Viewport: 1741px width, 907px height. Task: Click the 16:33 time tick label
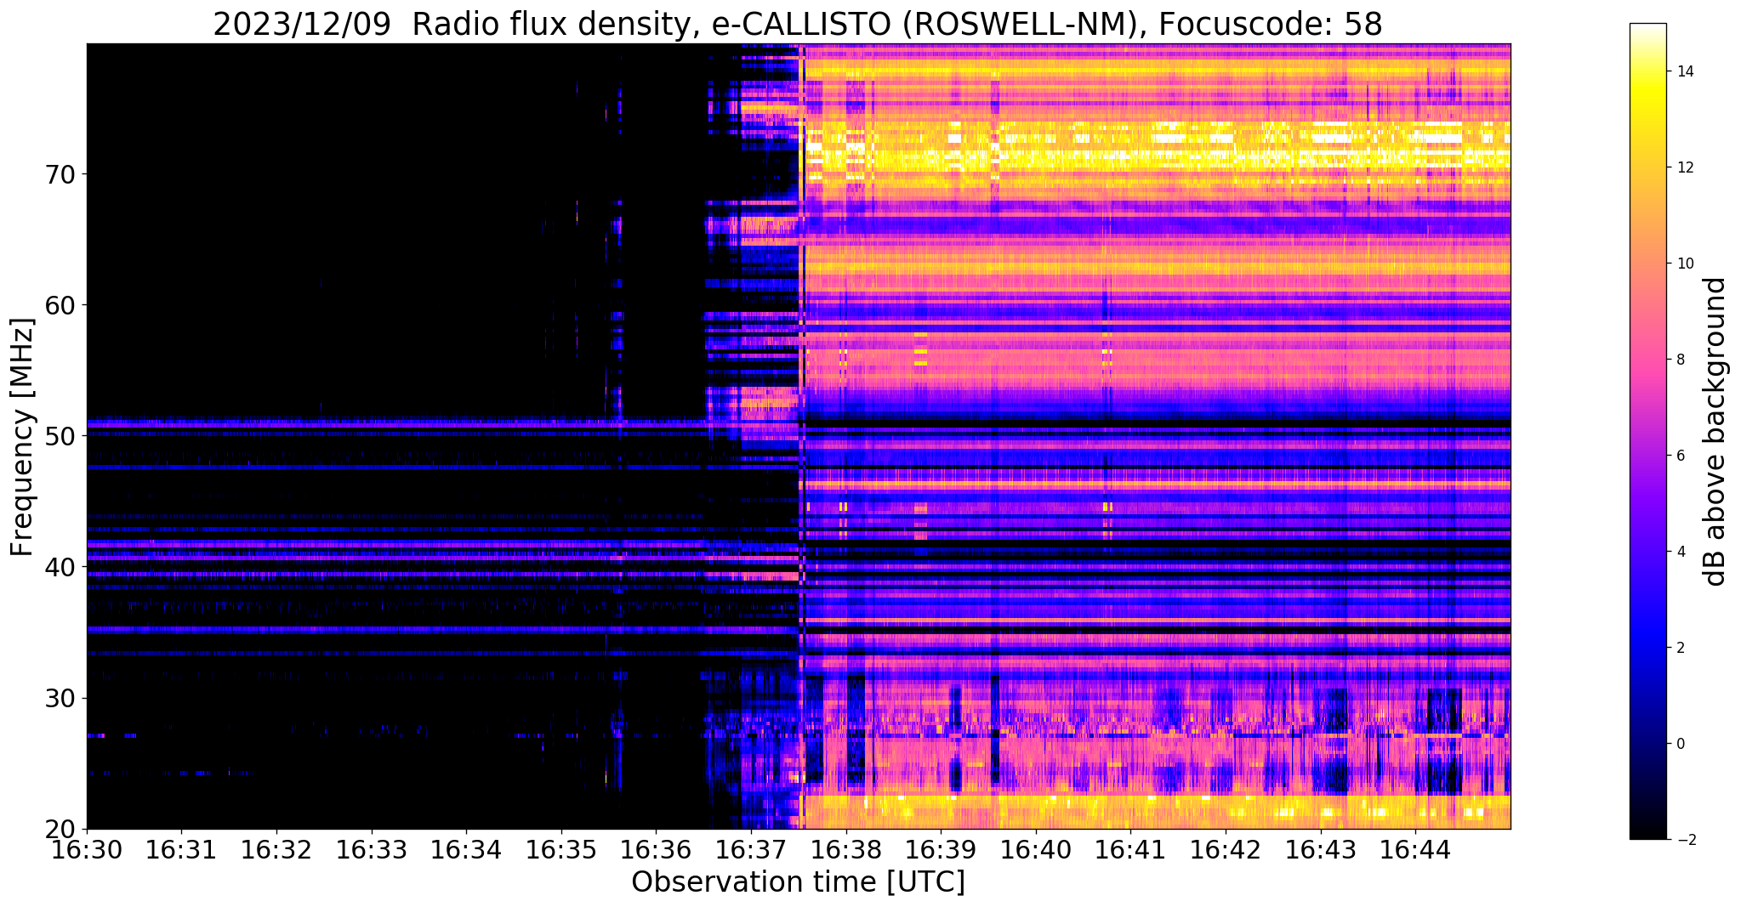click(372, 848)
